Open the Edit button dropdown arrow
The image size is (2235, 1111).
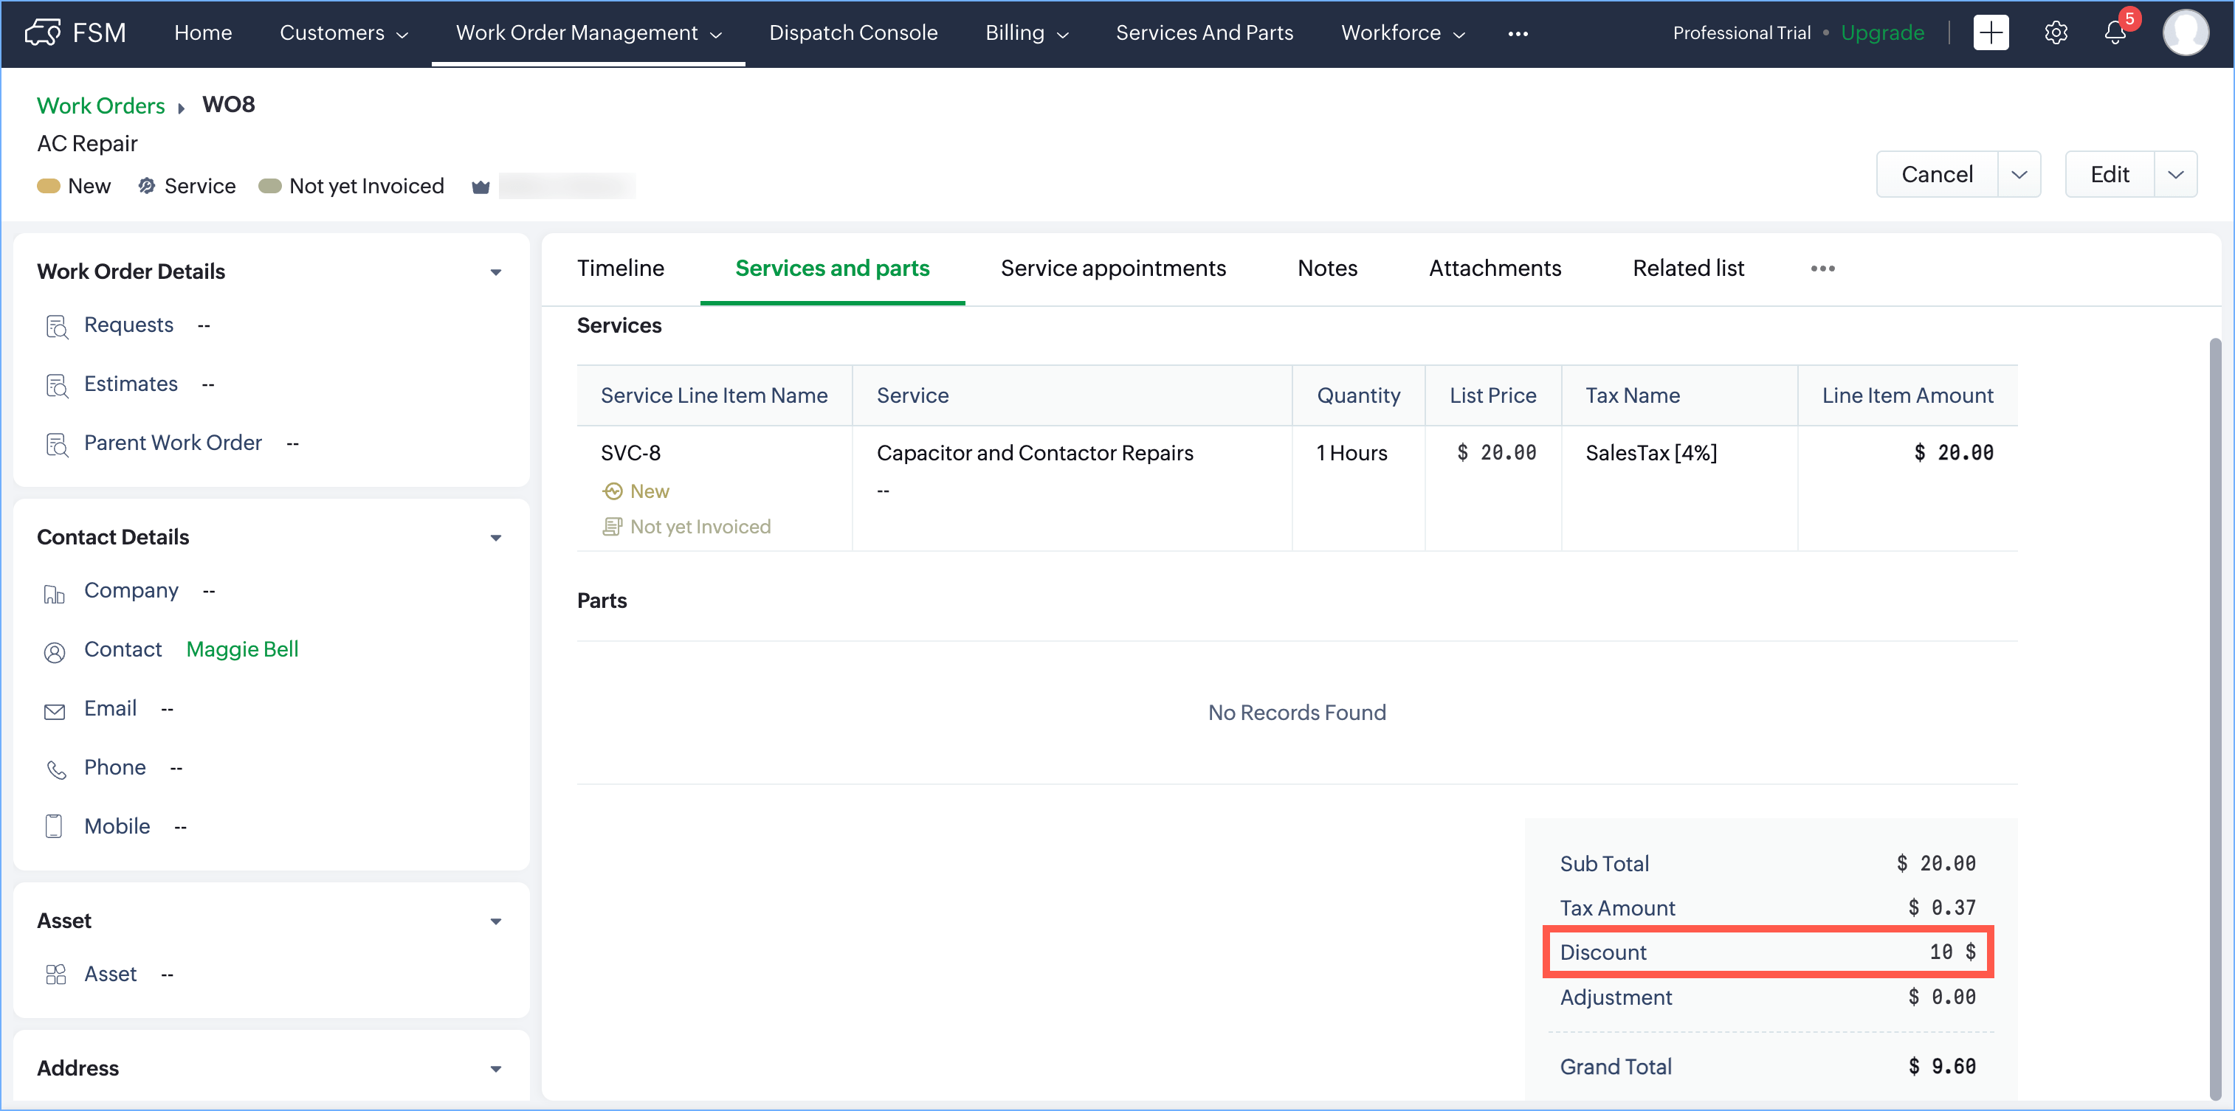tap(2175, 174)
